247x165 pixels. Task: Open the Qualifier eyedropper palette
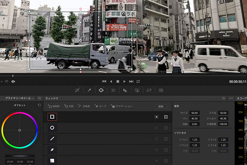[89, 90]
